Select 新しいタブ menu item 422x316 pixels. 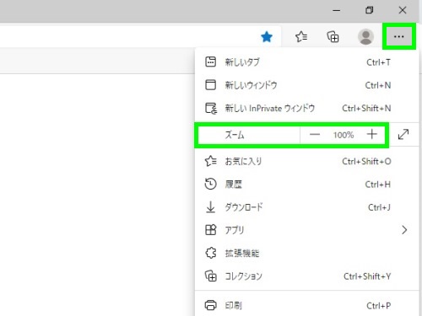(306, 62)
